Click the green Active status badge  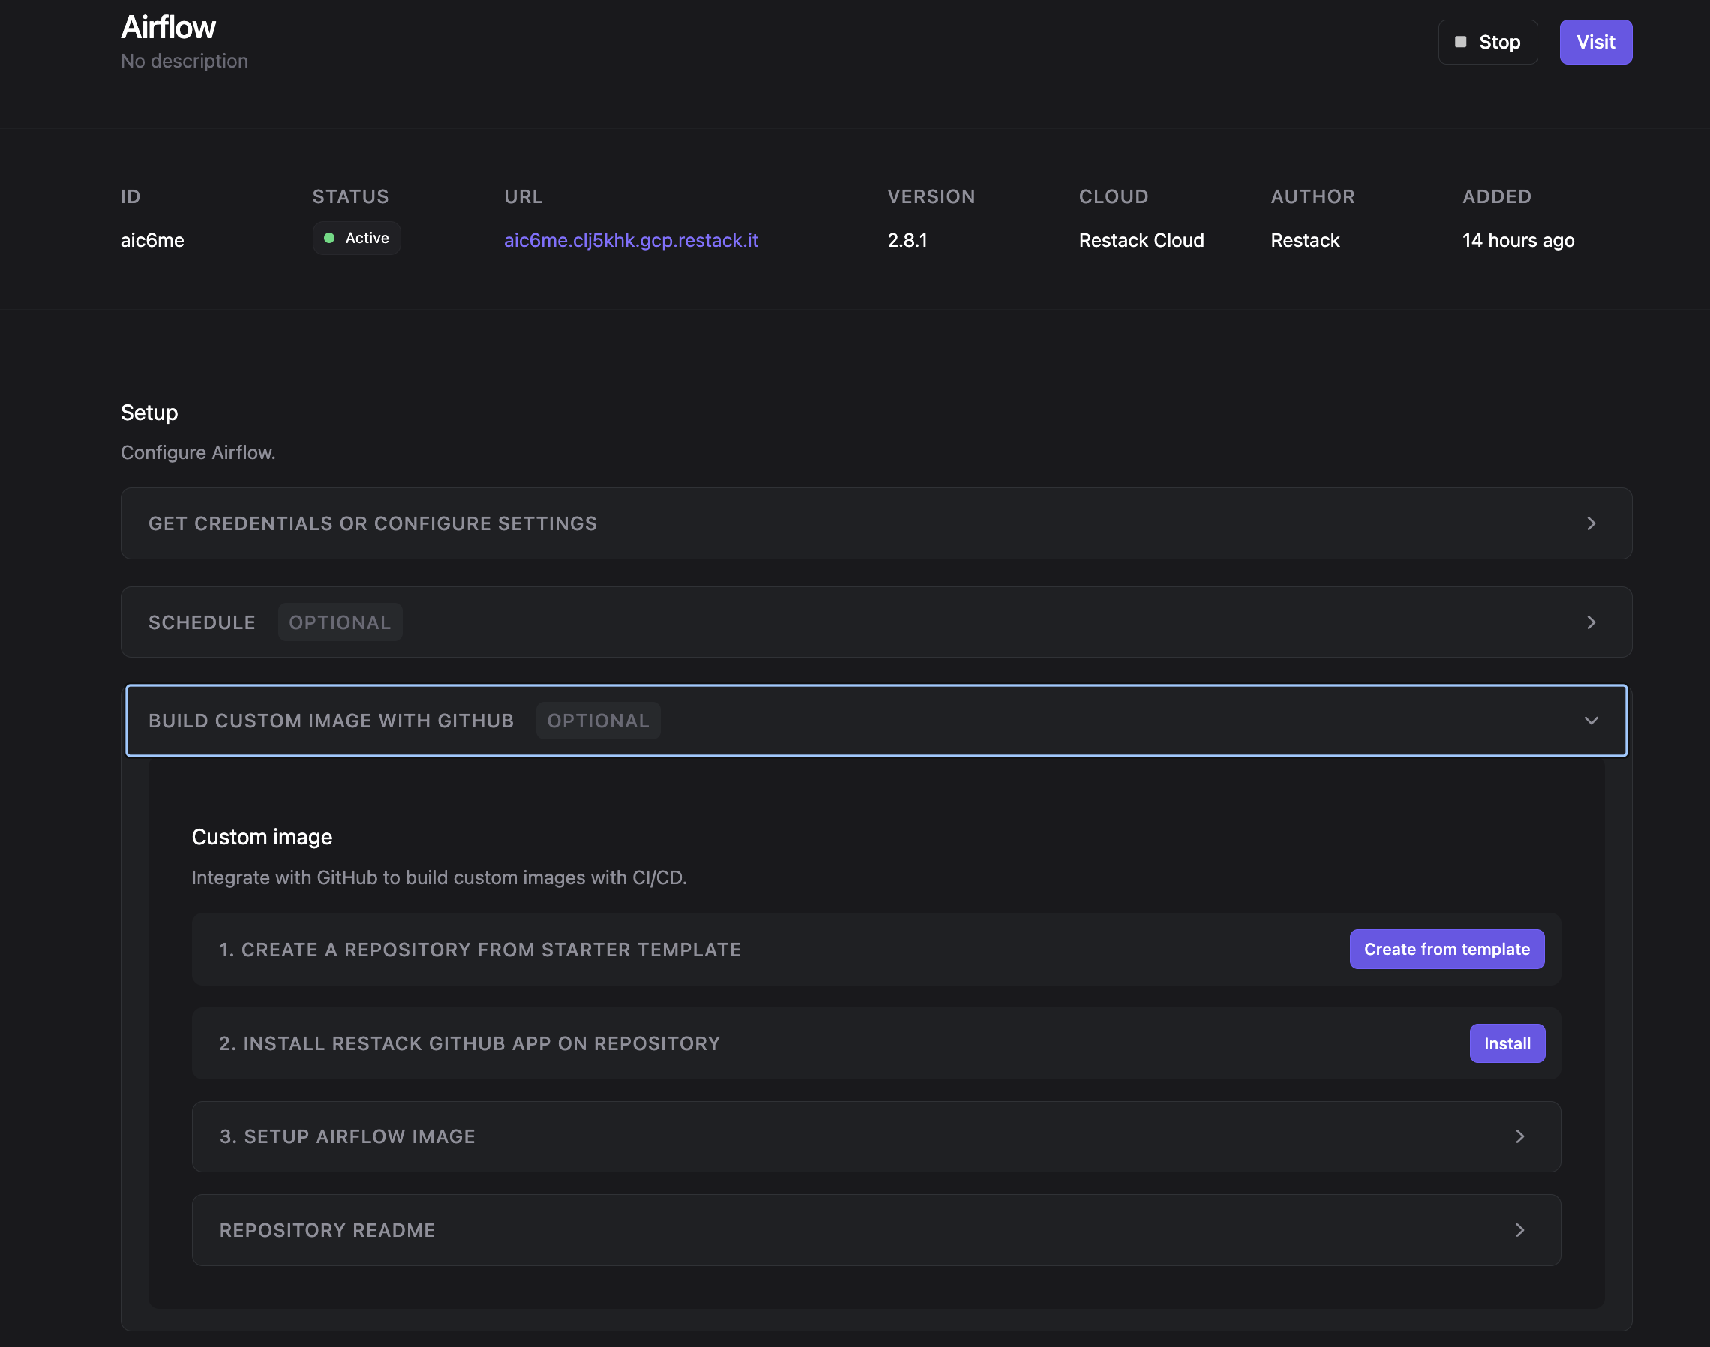[356, 238]
